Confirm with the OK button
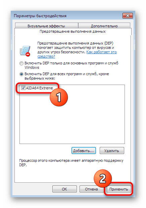This screenshot has height=208, width=146. click(x=64, y=189)
